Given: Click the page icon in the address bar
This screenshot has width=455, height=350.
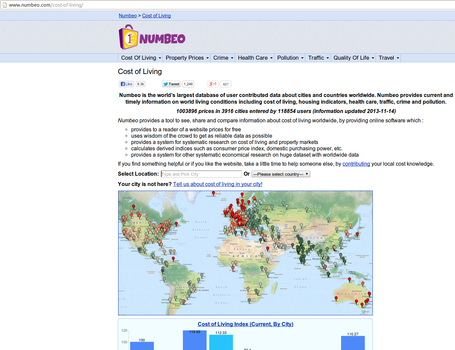Looking at the screenshot, I should point(5,5).
